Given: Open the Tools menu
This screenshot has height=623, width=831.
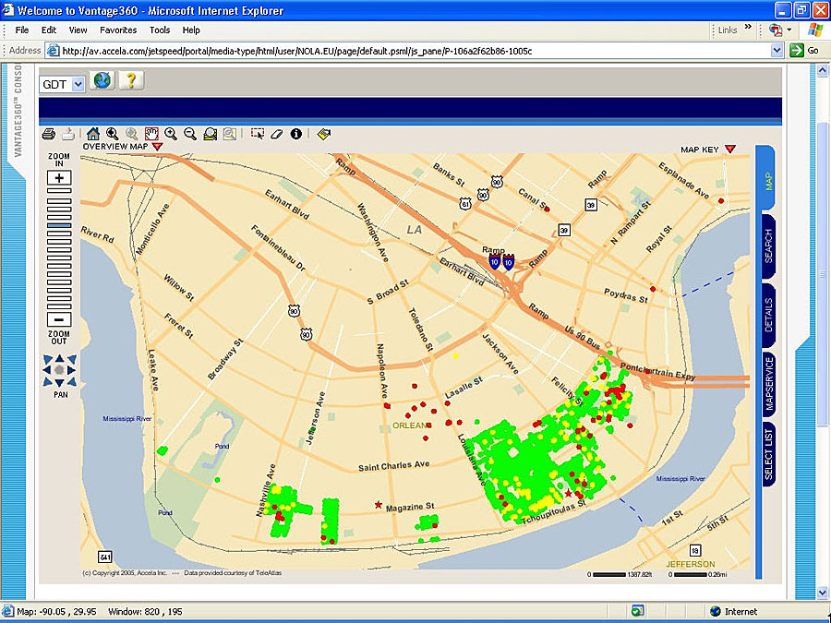Looking at the screenshot, I should (160, 30).
